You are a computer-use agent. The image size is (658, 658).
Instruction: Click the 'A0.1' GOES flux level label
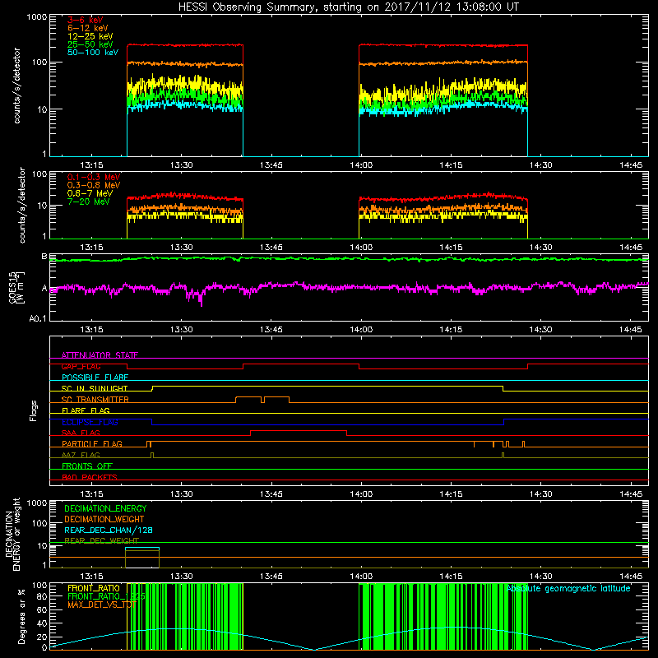pos(37,319)
